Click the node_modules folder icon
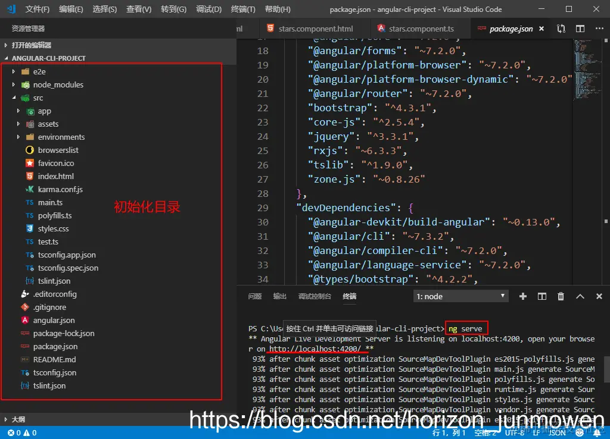Image resolution: width=610 pixels, height=439 pixels. pyautogui.click(x=25, y=84)
